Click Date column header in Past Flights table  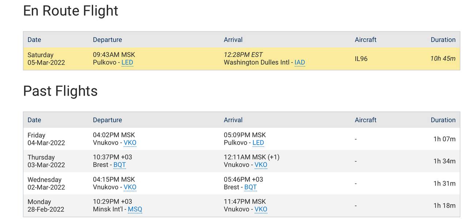pyautogui.click(x=34, y=120)
